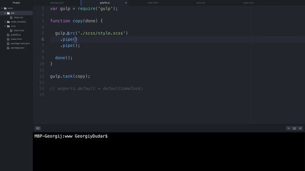Image resolution: width=305 pixels, height=171 pixels.
Task: Open gulpfile.js in the tree
Action: pos(16,35)
